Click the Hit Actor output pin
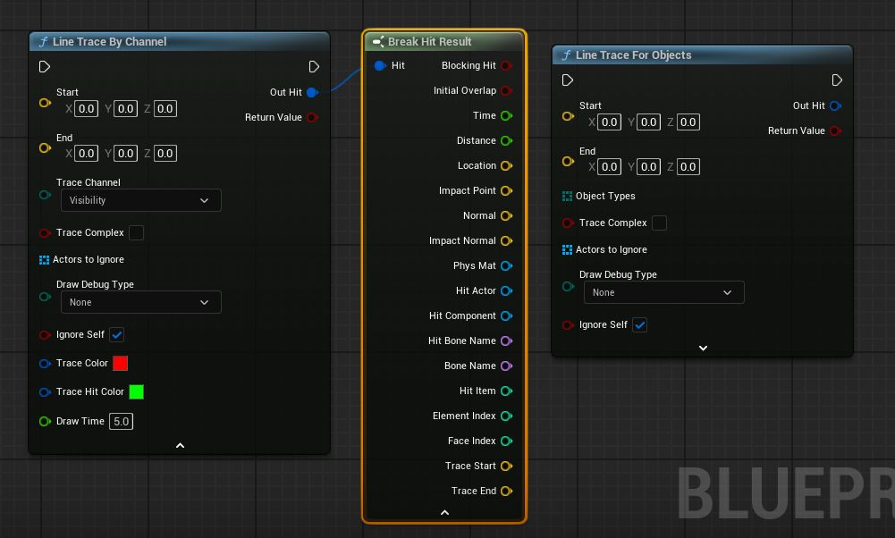The height and width of the screenshot is (538, 895). coord(506,291)
